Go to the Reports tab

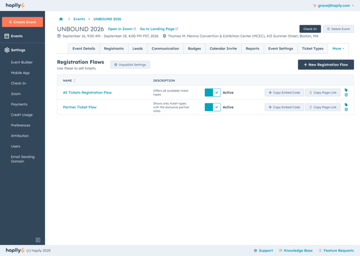click(253, 48)
